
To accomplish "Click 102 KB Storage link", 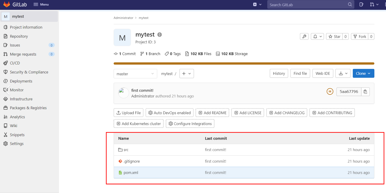I will pyautogui.click(x=232, y=54).
